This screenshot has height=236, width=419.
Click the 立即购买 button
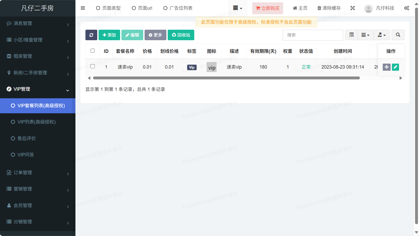tap(268, 8)
